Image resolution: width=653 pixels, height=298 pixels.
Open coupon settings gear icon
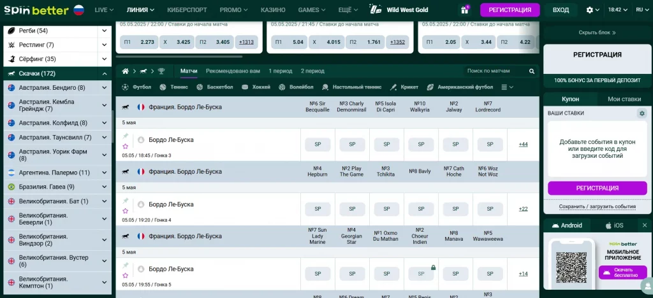coord(642,113)
